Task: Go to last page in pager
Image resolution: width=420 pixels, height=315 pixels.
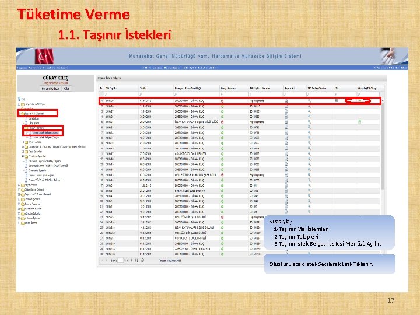Action: point(136,260)
